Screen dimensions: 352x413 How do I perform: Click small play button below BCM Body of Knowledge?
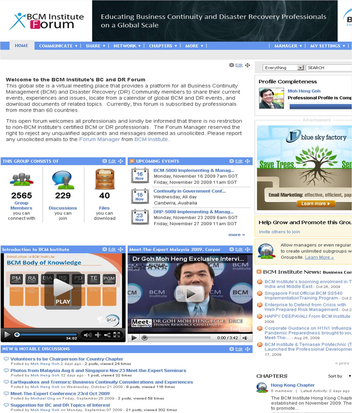click(7, 335)
